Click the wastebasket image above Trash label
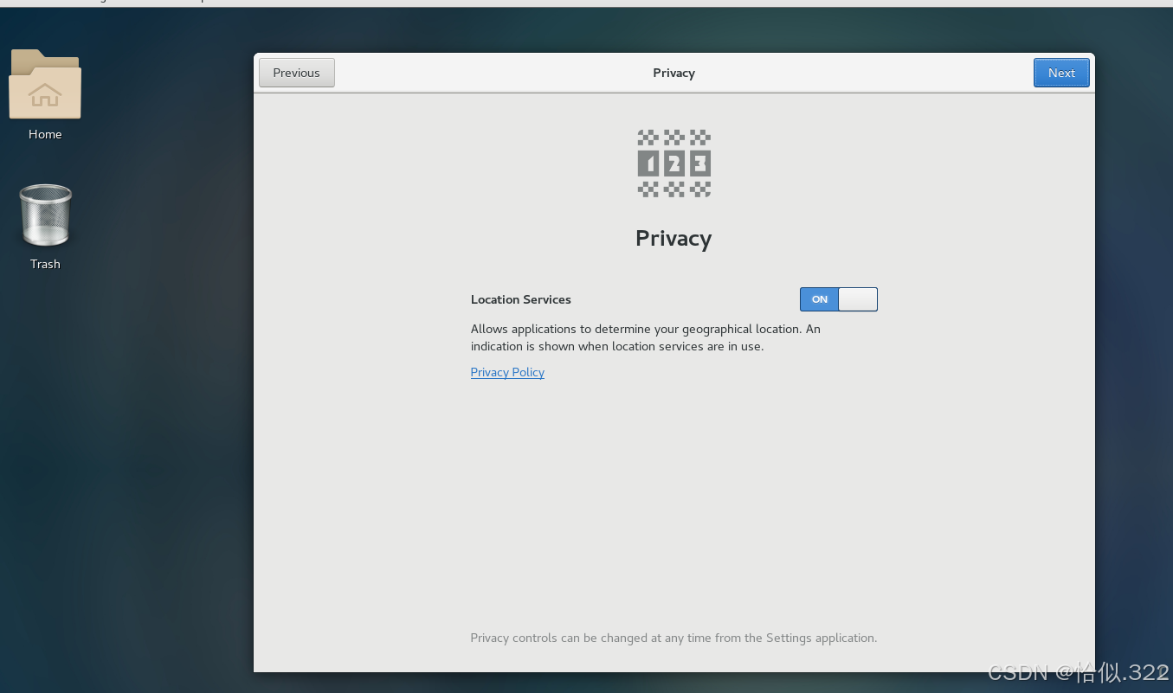Viewport: 1173px width, 693px height. click(44, 214)
